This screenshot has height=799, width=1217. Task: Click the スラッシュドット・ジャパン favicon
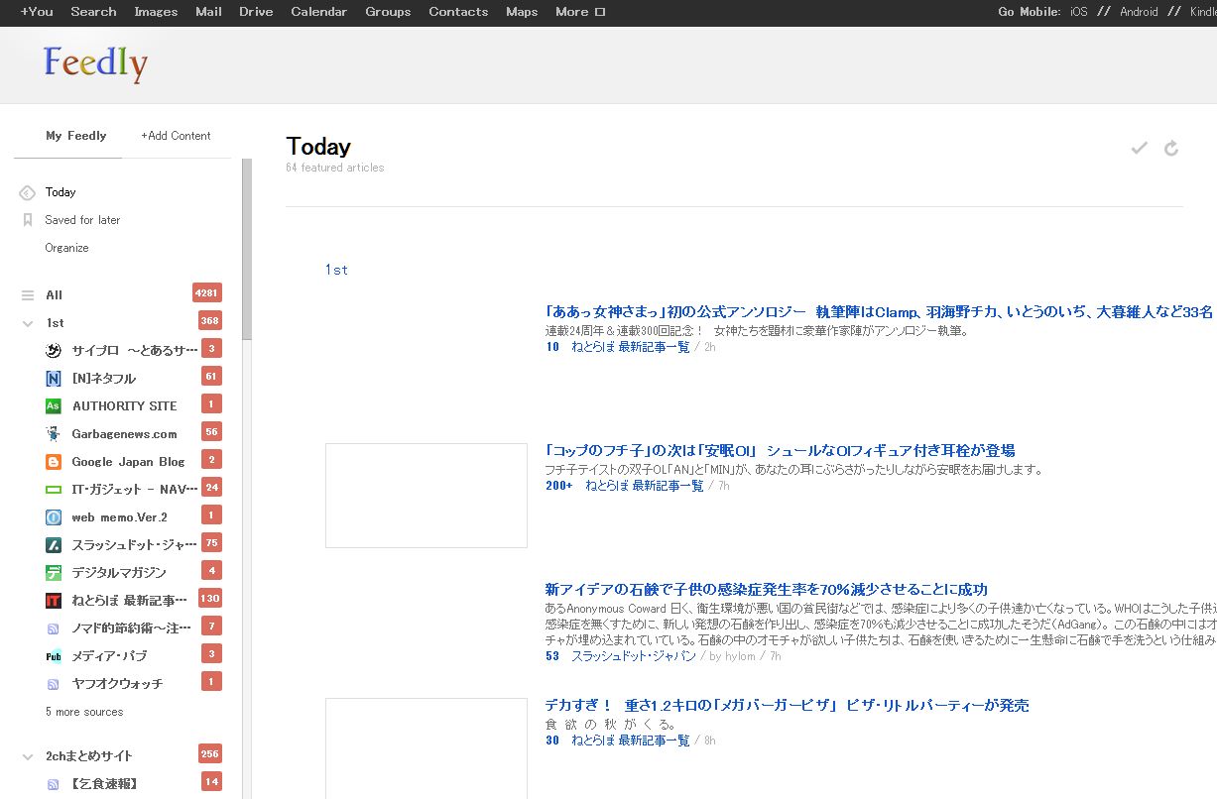[x=54, y=544]
